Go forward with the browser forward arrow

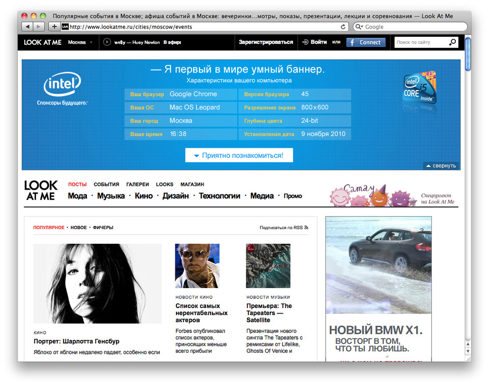pos(39,27)
